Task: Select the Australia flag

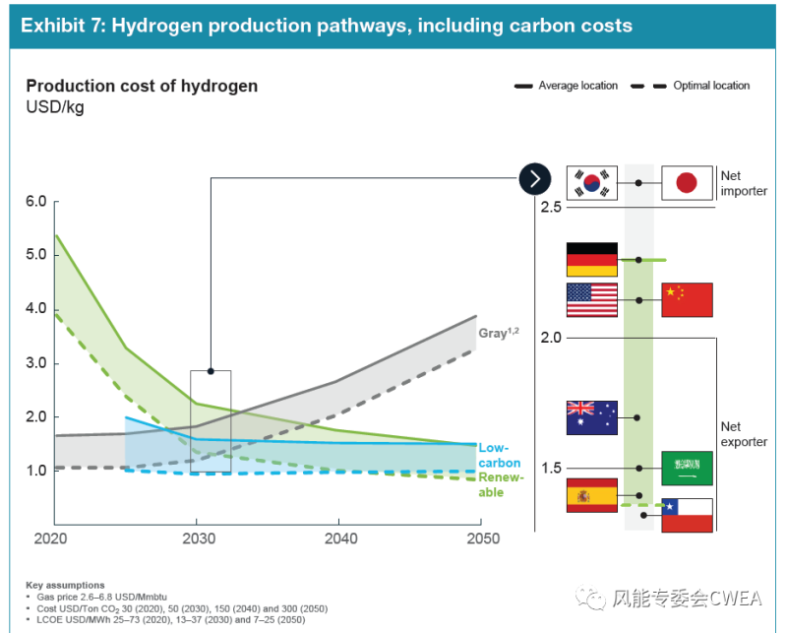Action: pyautogui.click(x=592, y=417)
